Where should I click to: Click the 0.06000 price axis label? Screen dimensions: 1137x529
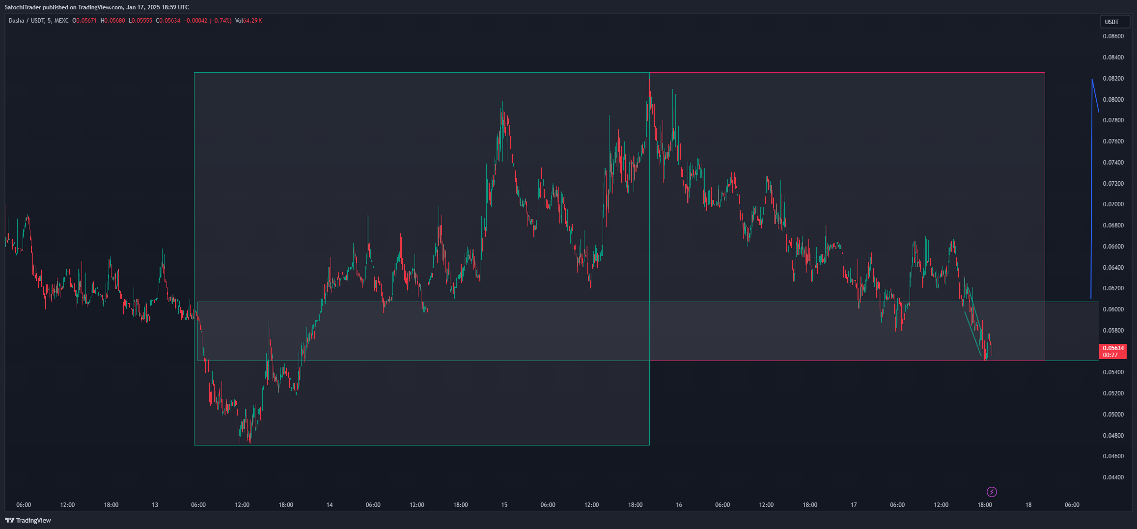1113,309
